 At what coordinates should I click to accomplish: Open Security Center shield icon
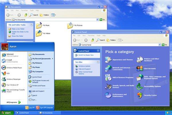click(140, 95)
